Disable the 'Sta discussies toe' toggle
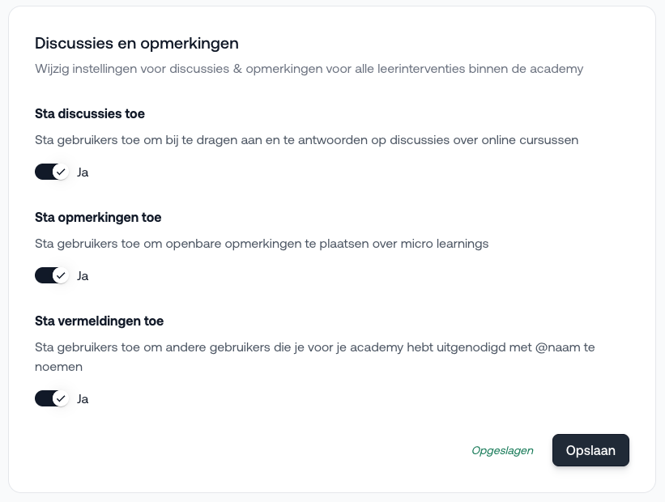The width and height of the screenshot is (665, 502). pos(51,172)
